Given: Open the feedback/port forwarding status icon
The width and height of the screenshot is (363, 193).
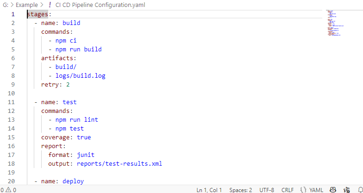Looking at the screenshot, I should point(346,190).
